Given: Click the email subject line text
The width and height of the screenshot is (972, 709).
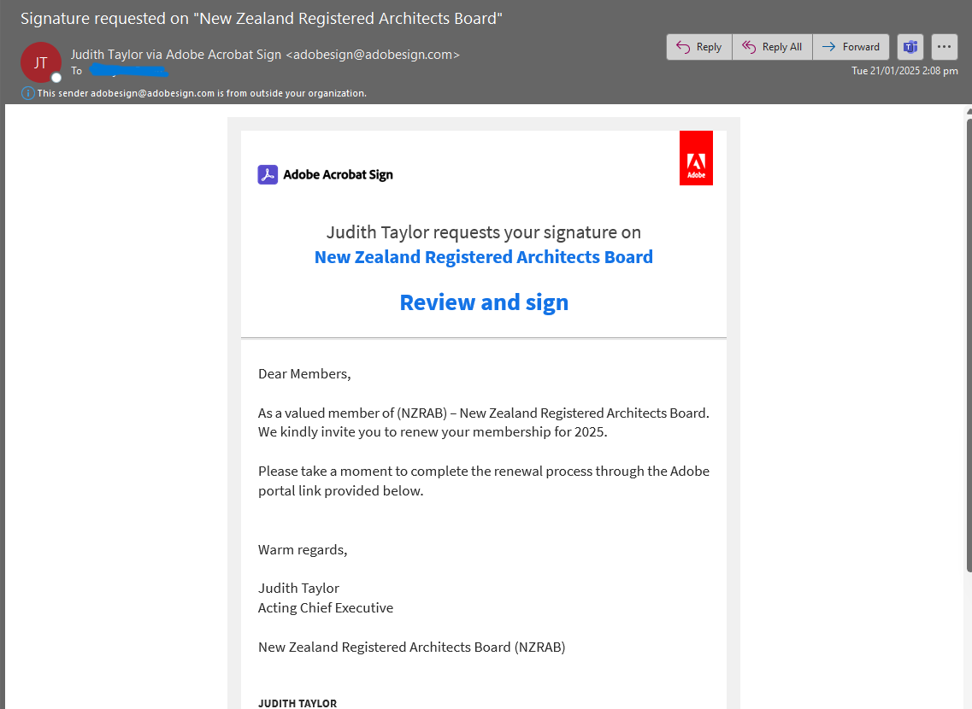Looking at the screenshot, I should 261,19.
